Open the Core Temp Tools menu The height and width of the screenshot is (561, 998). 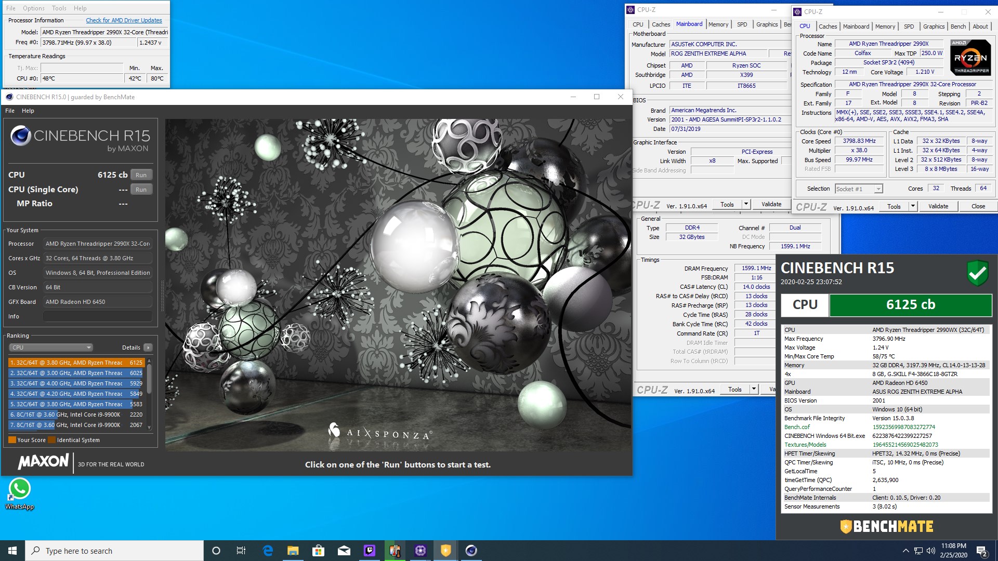pyautogui.click(x=59, y=8)
